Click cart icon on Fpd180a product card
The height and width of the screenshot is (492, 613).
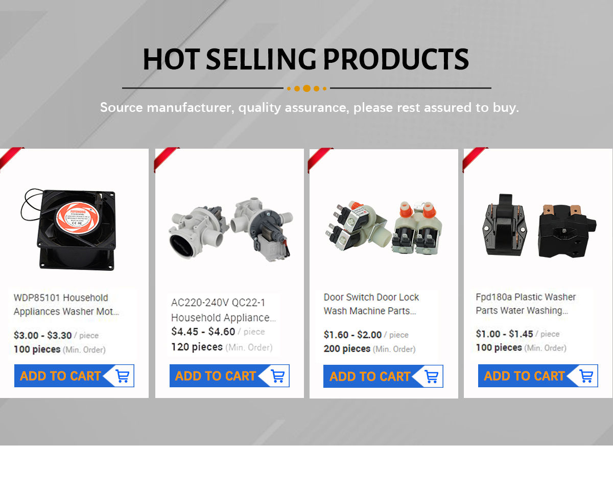(586, 376)
